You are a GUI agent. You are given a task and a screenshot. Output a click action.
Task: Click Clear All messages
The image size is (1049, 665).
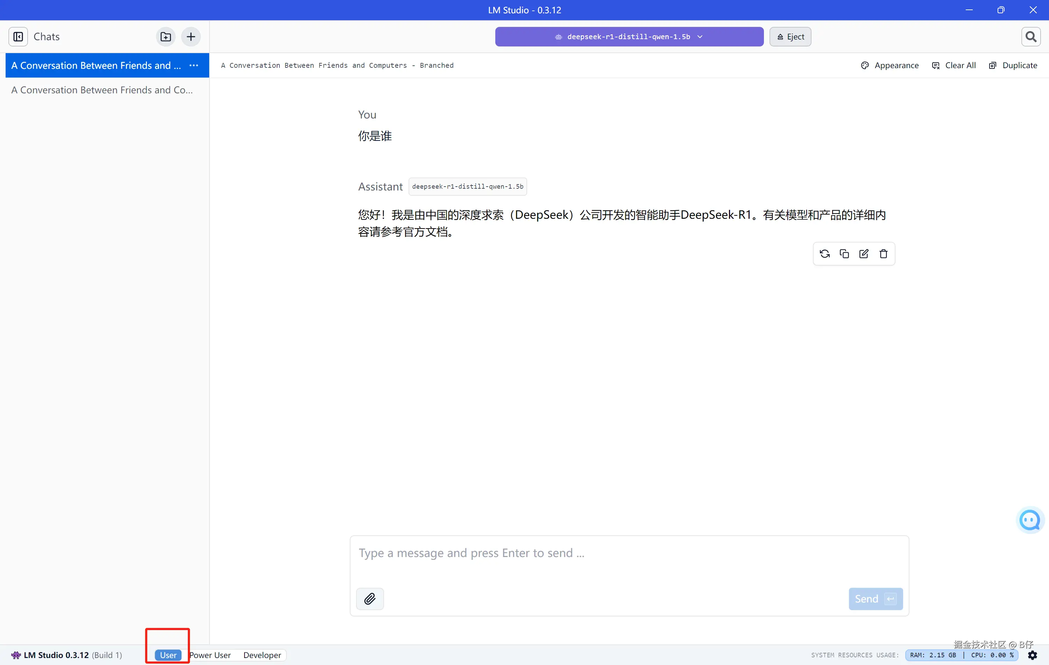(954, 65)
